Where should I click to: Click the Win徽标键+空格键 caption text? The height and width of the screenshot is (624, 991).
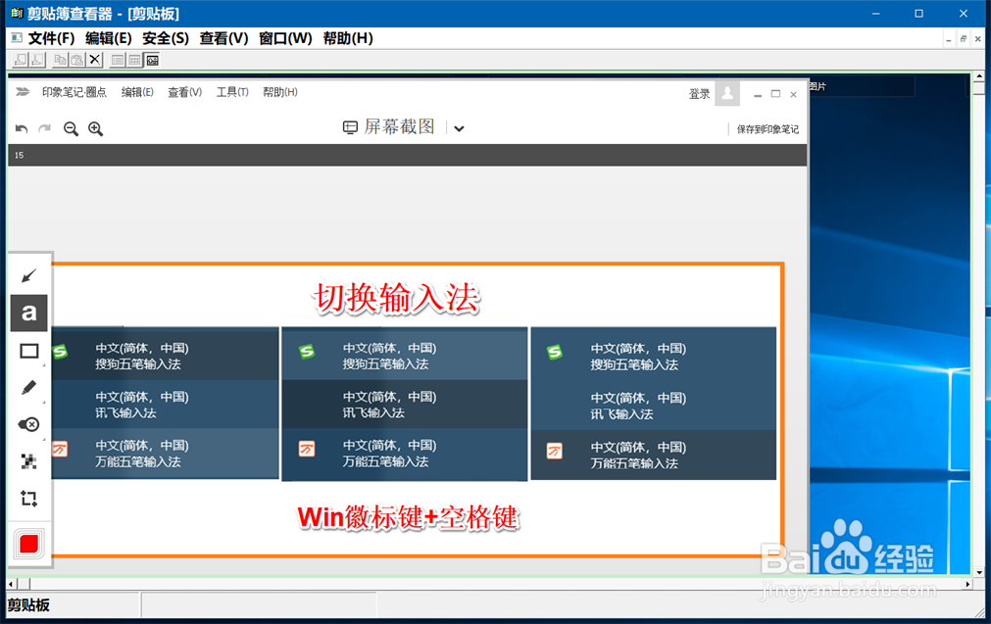point(409,517)
